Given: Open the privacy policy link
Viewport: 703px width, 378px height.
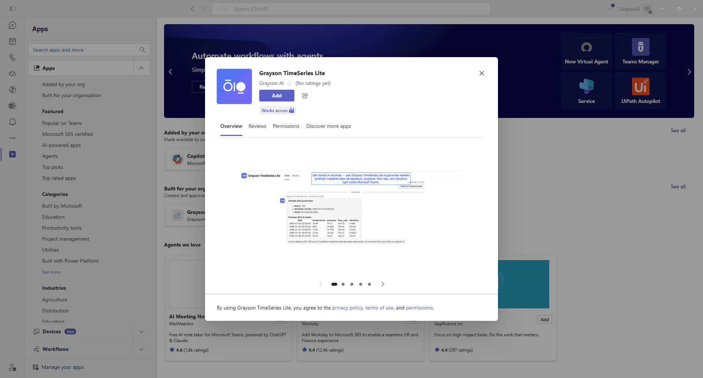Looking at the screenshot, I should tap(347, 308).
